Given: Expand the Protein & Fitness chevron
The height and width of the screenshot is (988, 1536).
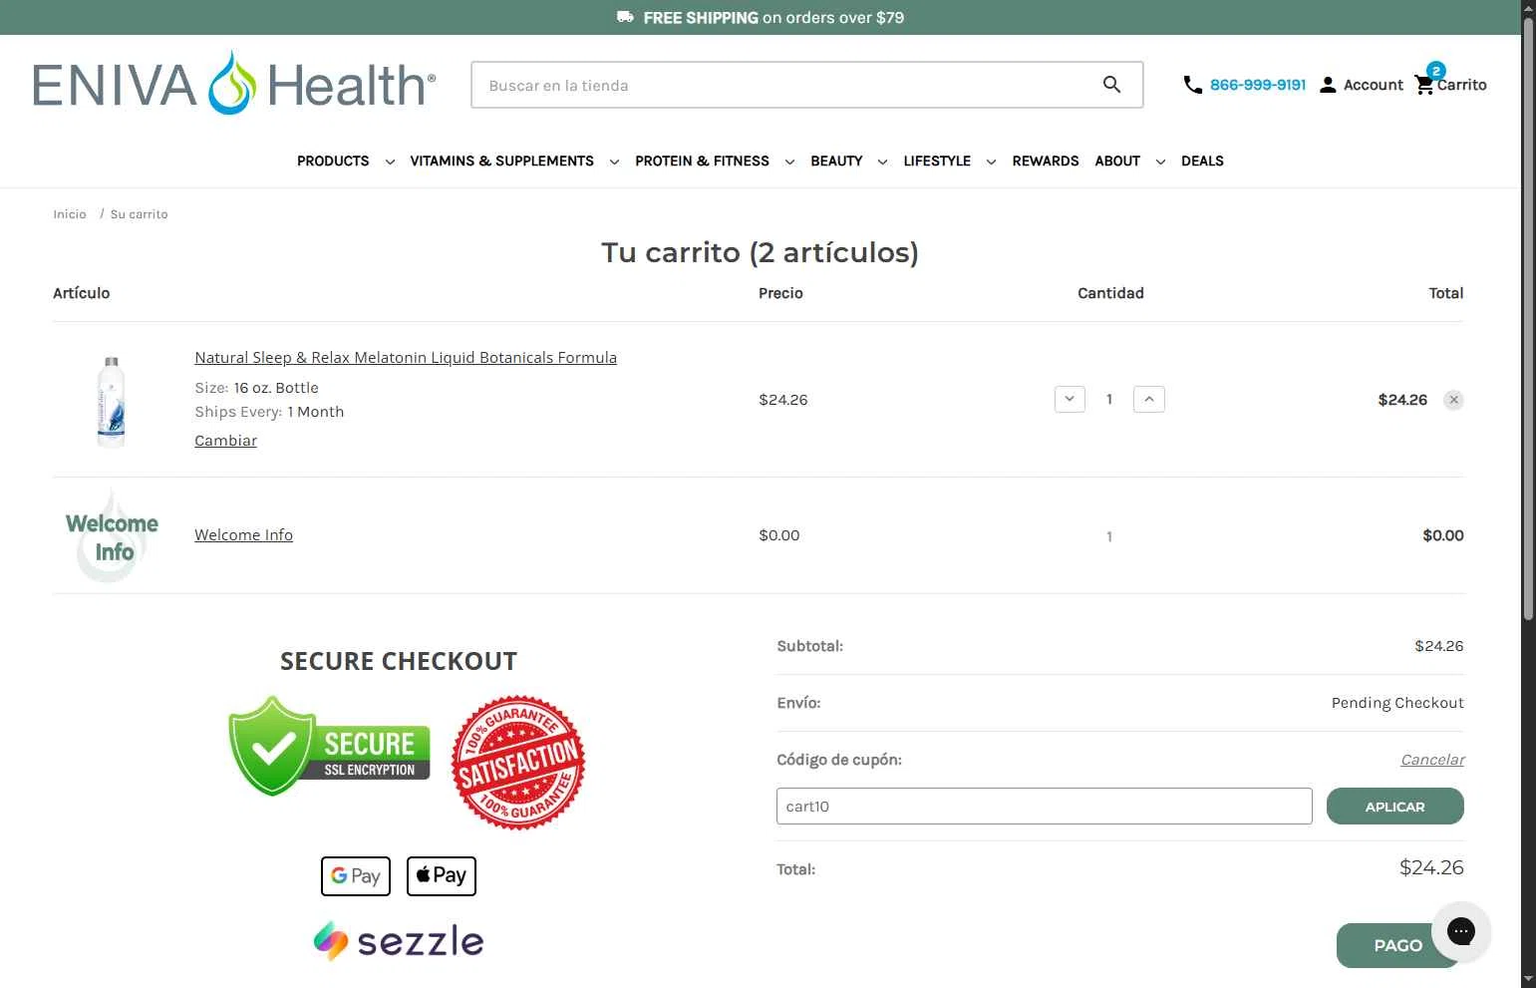Looking at the screenshot, I should click(x=789, y=162).
